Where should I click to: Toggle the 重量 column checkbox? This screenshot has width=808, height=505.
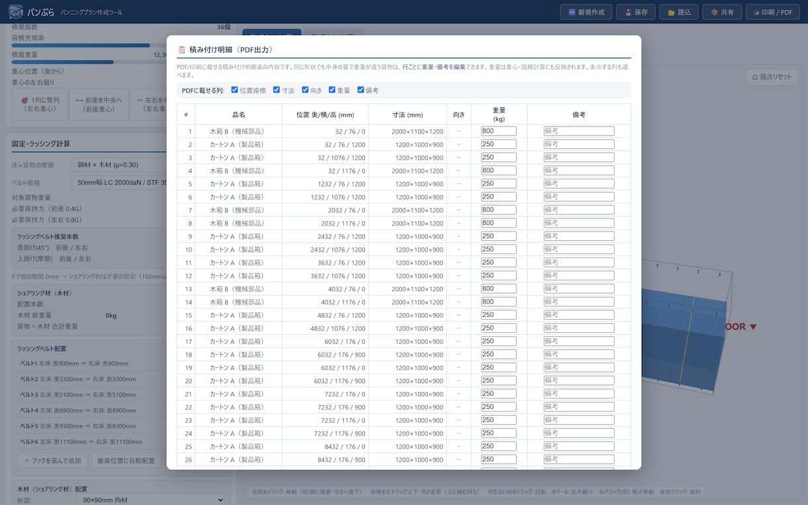tap(332, 90)
